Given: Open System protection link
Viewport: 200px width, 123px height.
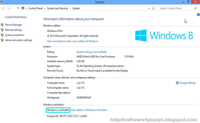Looking at the screenshot, I should (14, 35).
